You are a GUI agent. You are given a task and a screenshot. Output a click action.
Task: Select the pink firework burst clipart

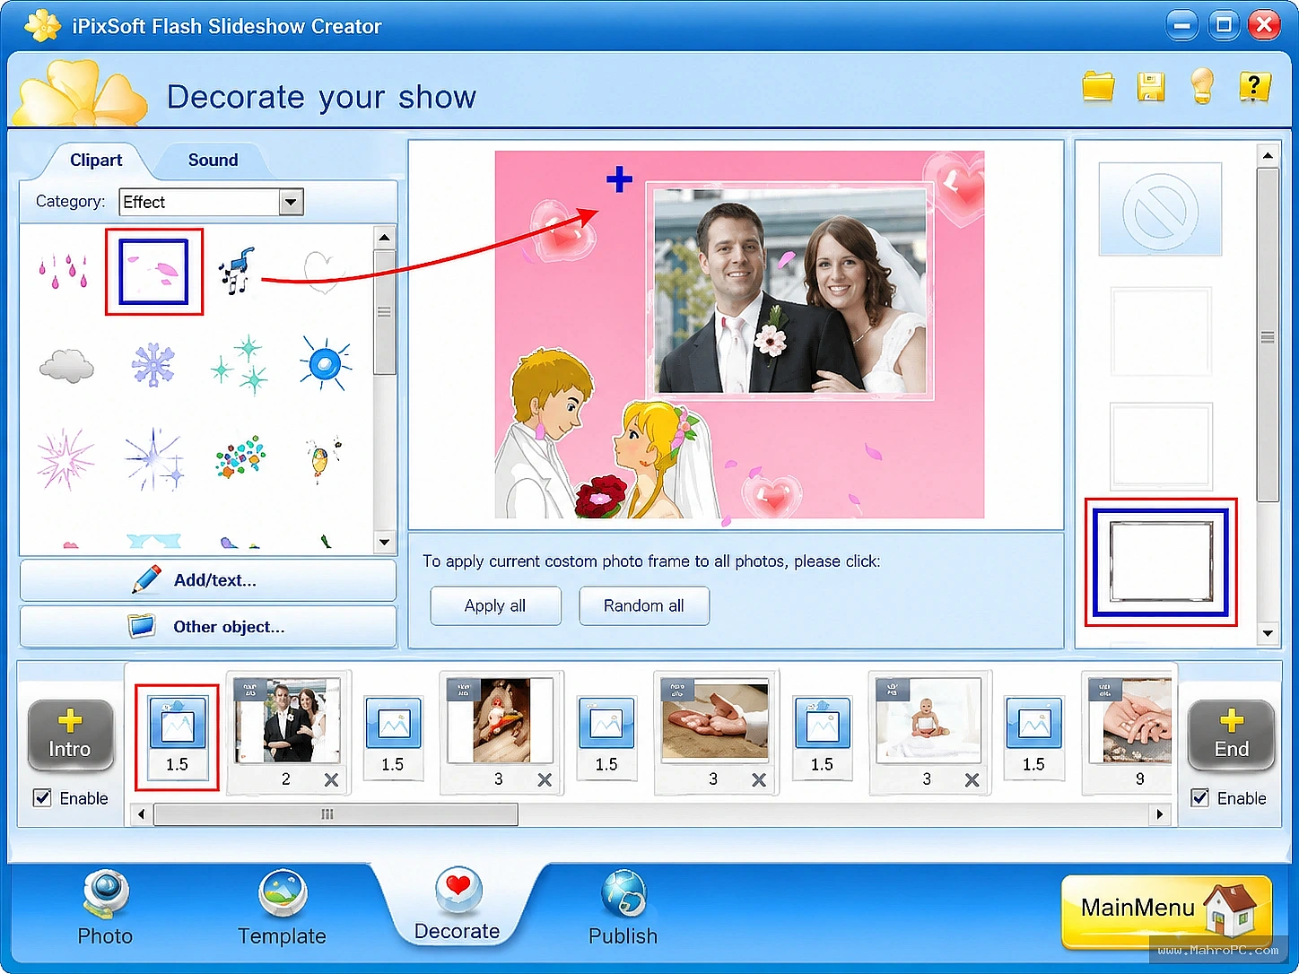tap(65, 459)
